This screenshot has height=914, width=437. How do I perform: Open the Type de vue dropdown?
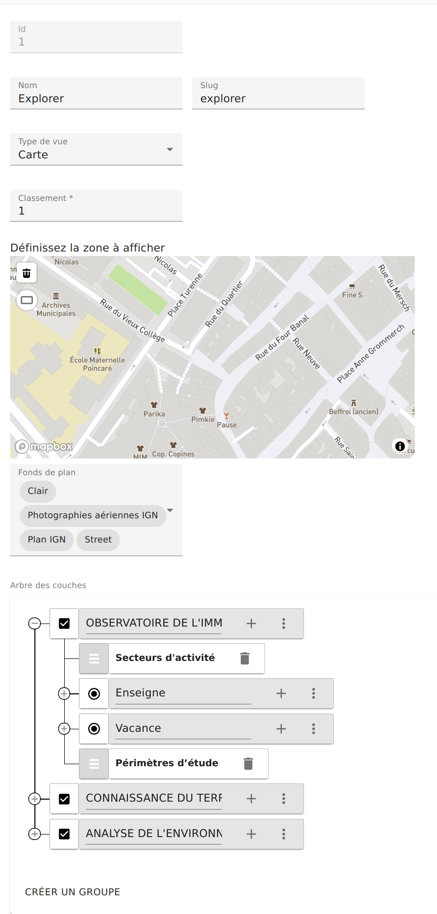[x=96, y=149]
